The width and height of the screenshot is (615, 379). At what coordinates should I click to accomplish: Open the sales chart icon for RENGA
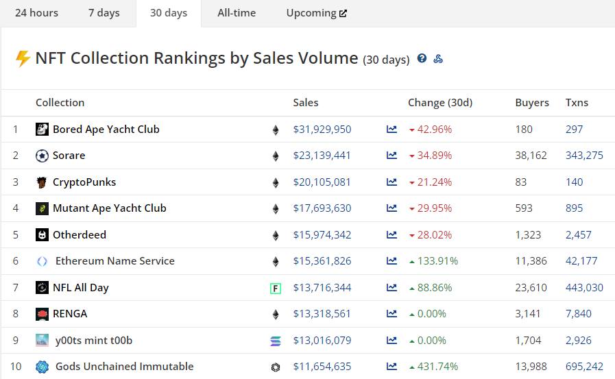[x=391, y=314]
